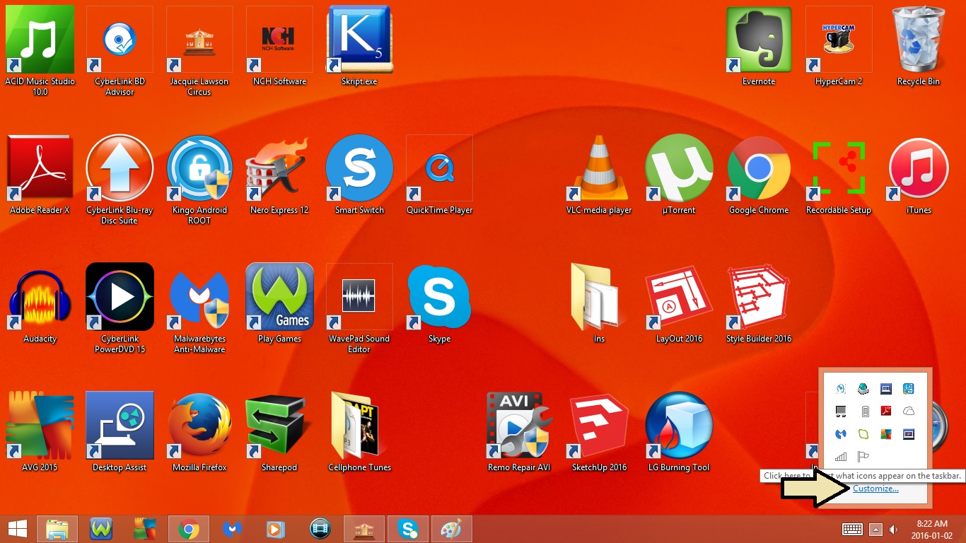The height and width of the screenshot is (543, 966).
Task: Open the network signal bars tray icon
Action: coord(841,456)
